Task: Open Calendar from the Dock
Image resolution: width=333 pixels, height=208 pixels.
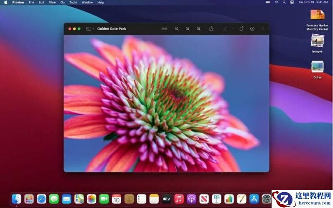Action: click(117, 199)
